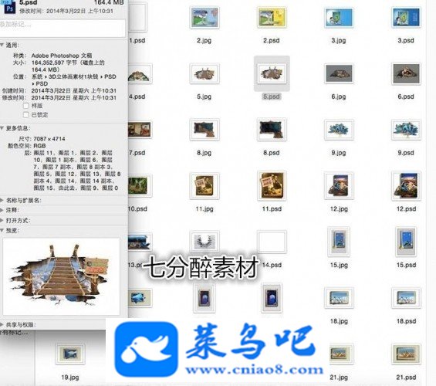Select the 3.jpg file icon
Image resolution: width=436 pixels, height=386 pixels.
pyautogui.click(x=339, y=18)
